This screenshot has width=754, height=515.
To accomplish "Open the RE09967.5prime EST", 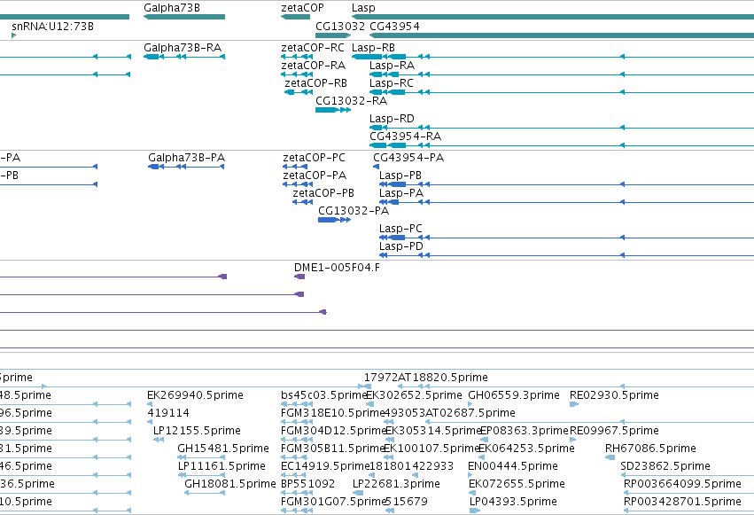I will (572, 440).
